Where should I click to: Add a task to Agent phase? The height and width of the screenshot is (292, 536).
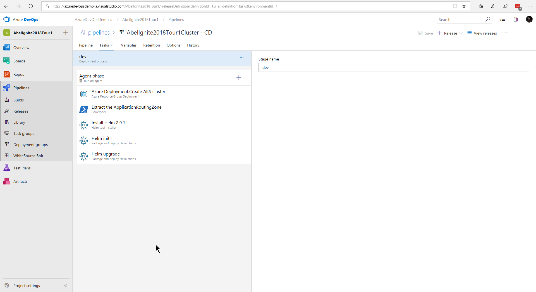239,78
